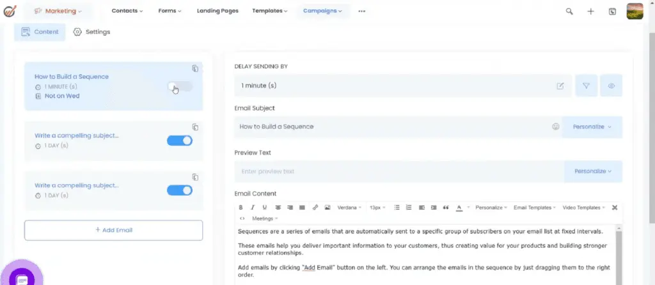Insert emoji in Email Subject
Viewport: 655px width, 285px height.
click(x=556, y=127)
